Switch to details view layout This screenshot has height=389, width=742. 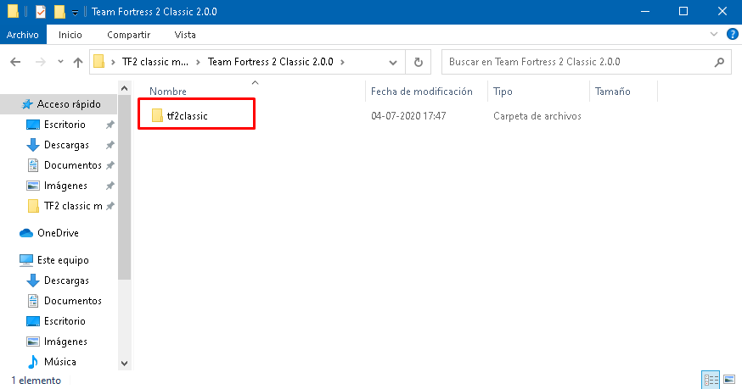tap(711, 380)
